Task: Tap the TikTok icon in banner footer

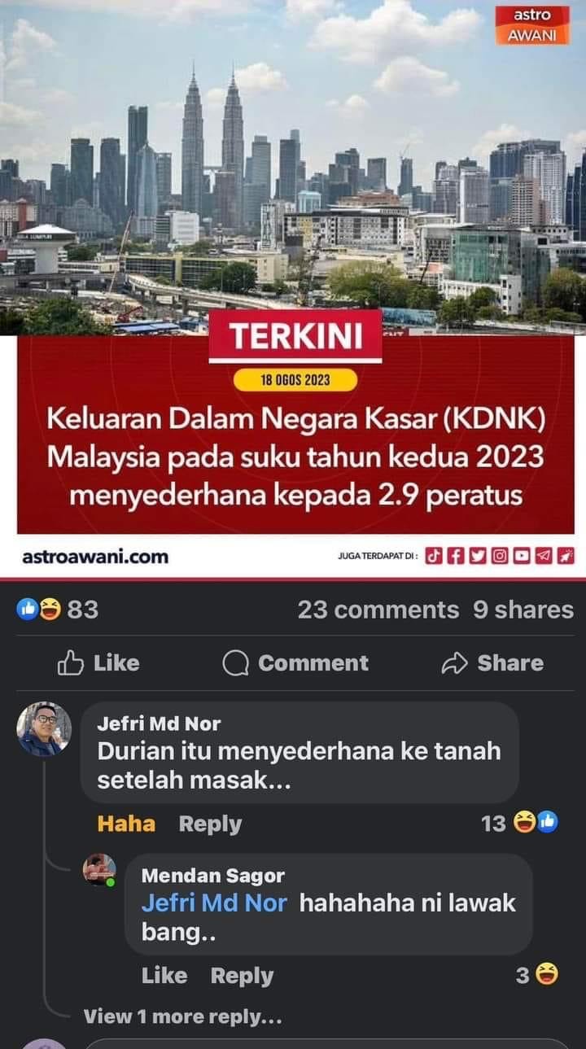Action: click(x=434, y=556)
